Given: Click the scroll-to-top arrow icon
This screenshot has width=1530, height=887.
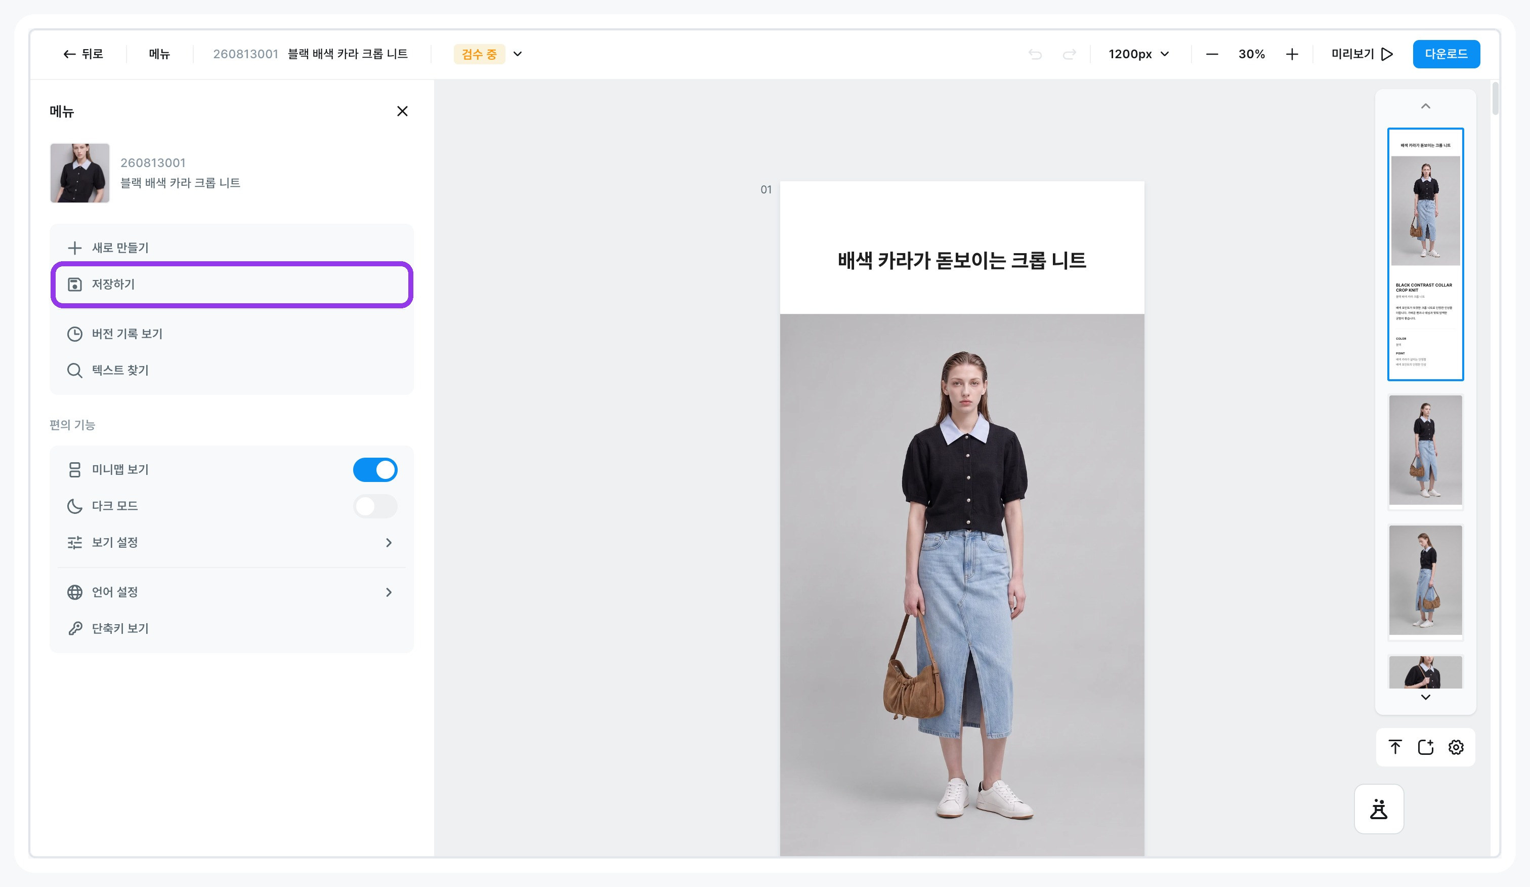Looking at the screenshot, I should (1395, 747).
